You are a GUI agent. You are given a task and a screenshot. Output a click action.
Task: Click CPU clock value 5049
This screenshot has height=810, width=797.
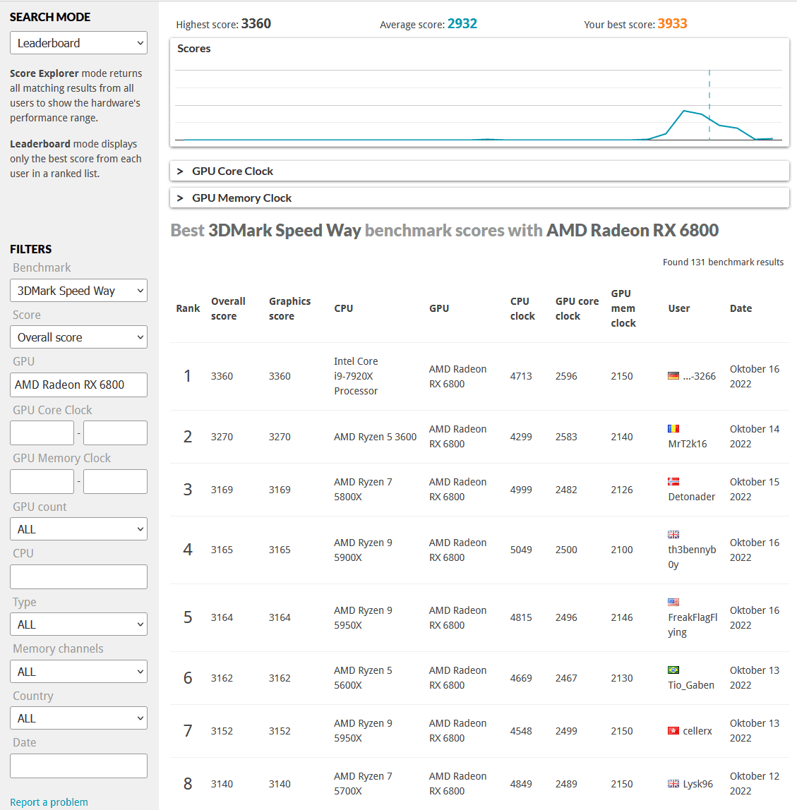[521, 550]
